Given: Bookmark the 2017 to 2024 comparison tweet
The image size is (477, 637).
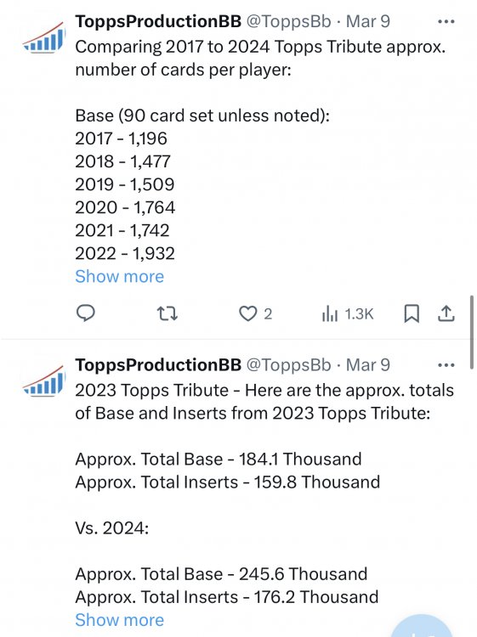Looking at the screenshot, I should click(412, 313).
